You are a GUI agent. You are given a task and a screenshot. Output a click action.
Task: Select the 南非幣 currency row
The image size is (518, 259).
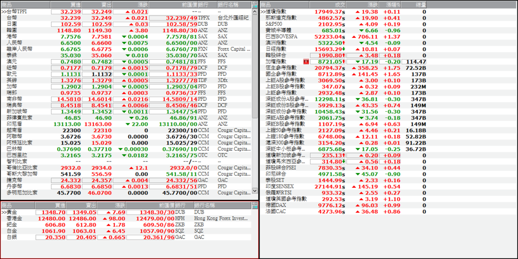126,99
